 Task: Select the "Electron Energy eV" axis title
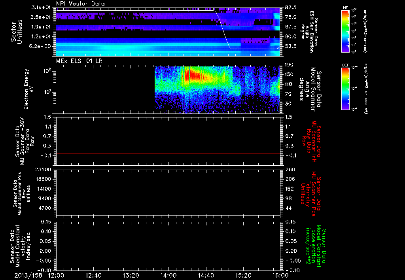click(x=28, y=89)
